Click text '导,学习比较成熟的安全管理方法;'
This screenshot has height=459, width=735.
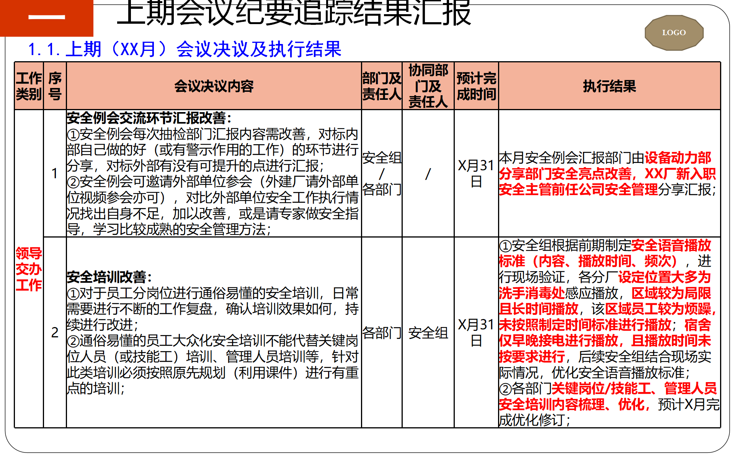click(169, 229)
